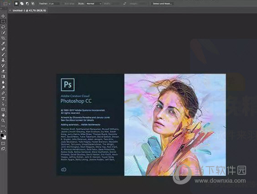The width and height of the screenshot is (257, 194).
Task: Select the Eyedropper tool
Action: pos(3,43)
